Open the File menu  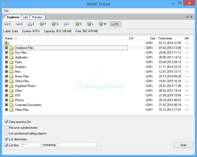[x=6, y=11]
